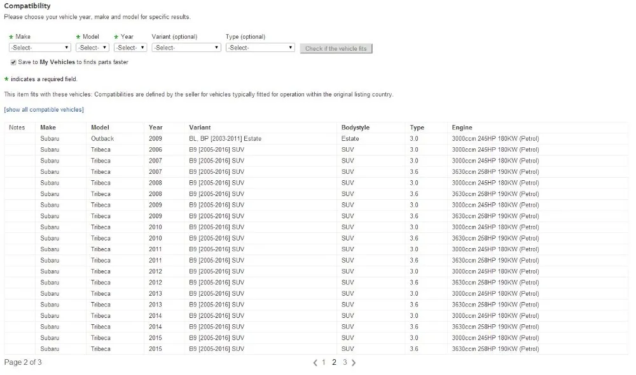Click the 2006 year cell
636x375 pixels.
155,150
